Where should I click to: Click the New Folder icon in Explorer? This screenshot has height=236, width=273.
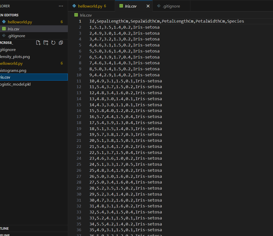pos(46,43)
